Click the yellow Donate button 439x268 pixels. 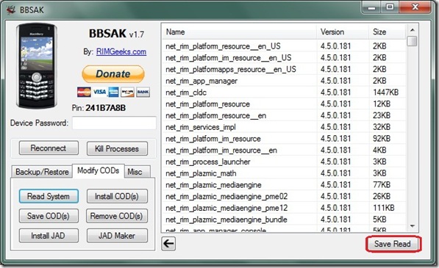[x=113, y=74]
